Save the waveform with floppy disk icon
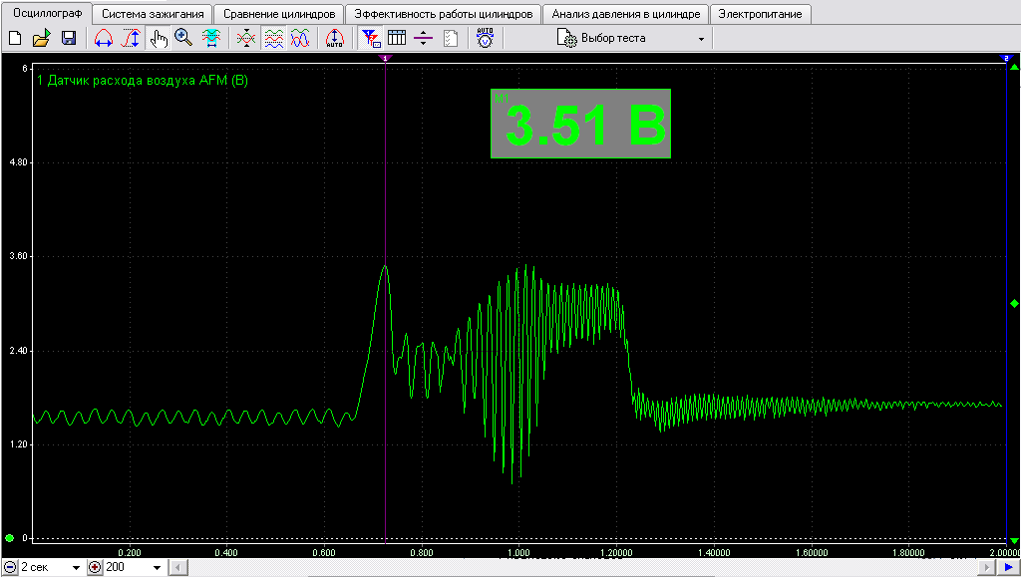This screenshot has width=1021, height=577. (69, 39)
